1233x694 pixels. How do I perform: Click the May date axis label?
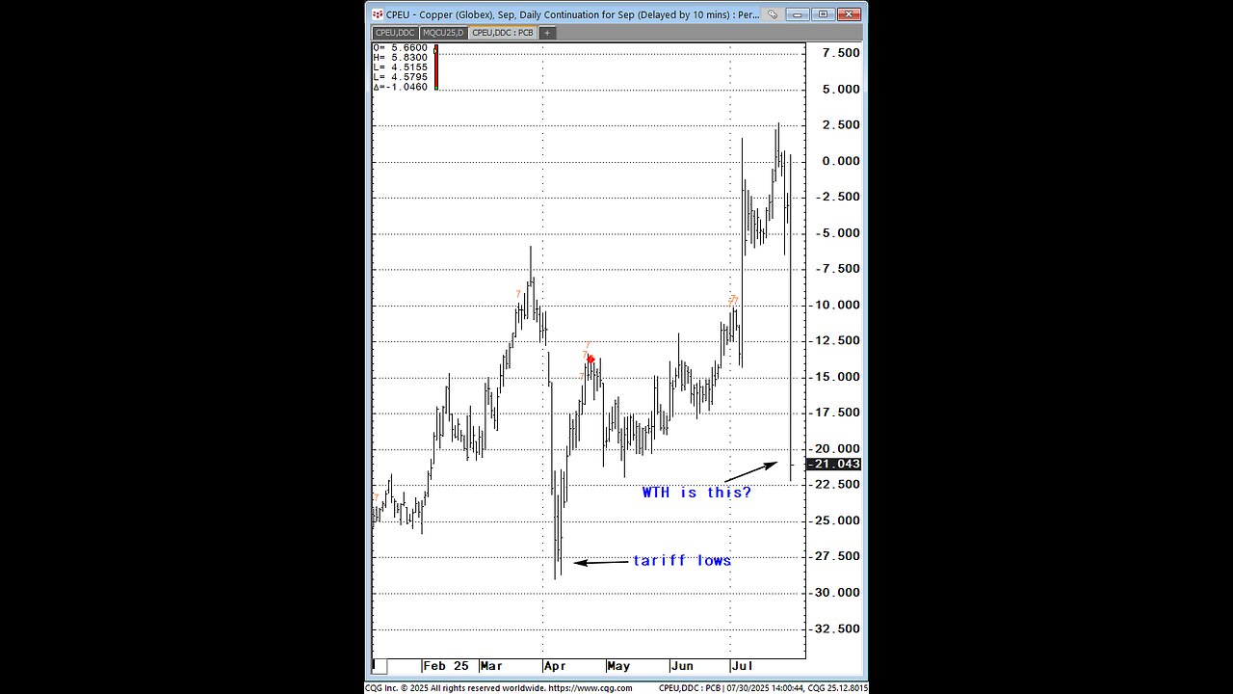618,666
